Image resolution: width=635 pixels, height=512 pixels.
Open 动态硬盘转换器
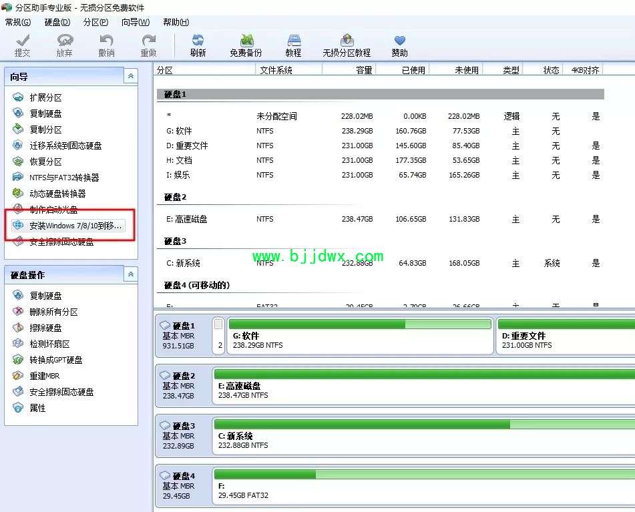coord(49,194)
